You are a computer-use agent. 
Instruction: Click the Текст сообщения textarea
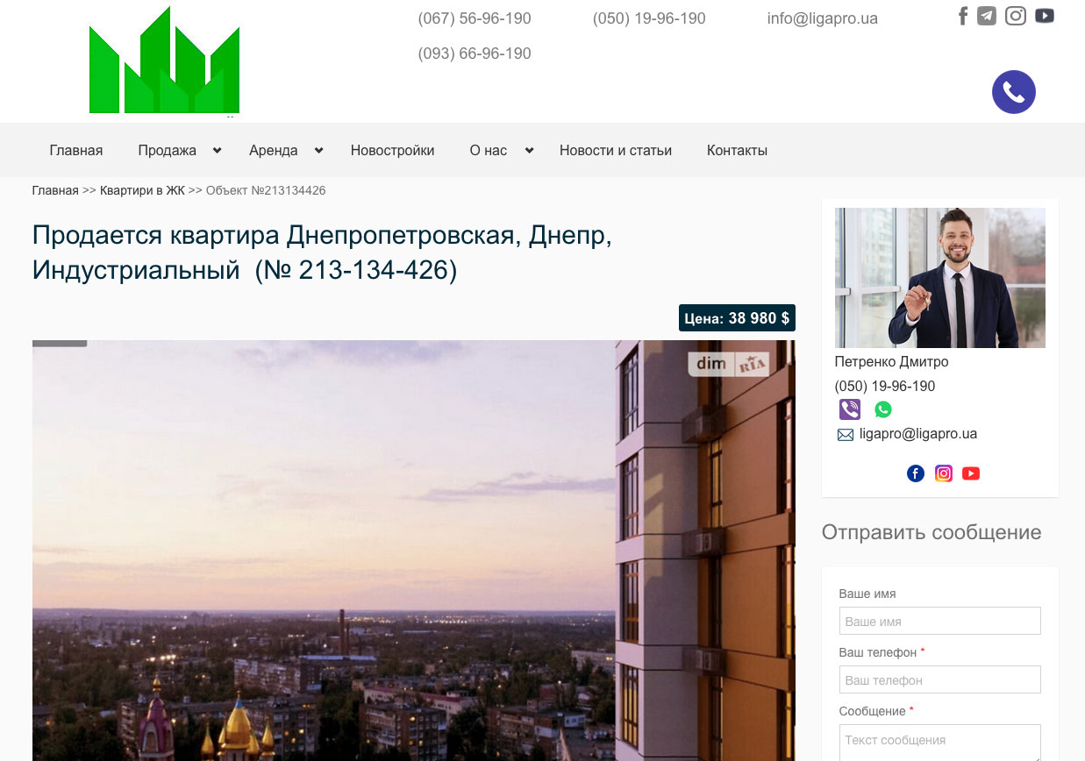coord(940,743)
